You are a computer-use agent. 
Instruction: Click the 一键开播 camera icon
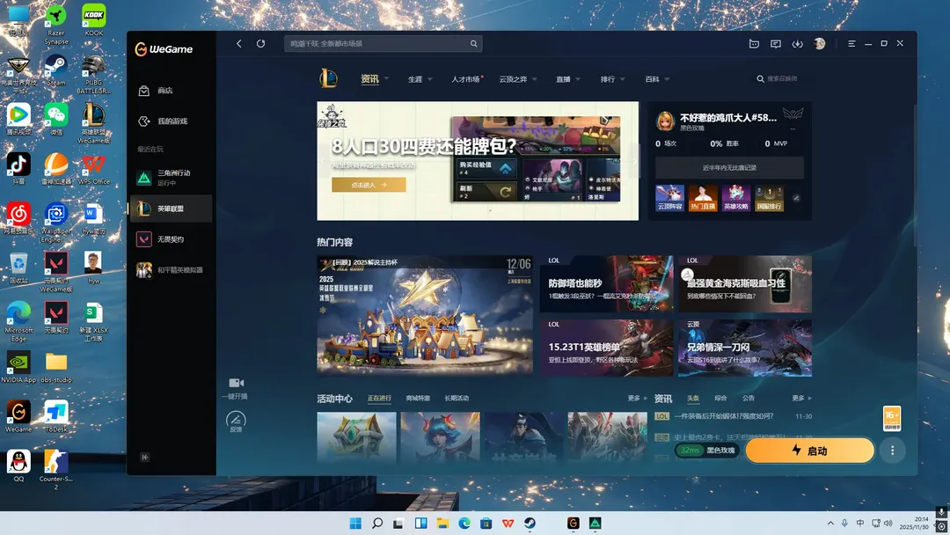(x=236, y=383)
